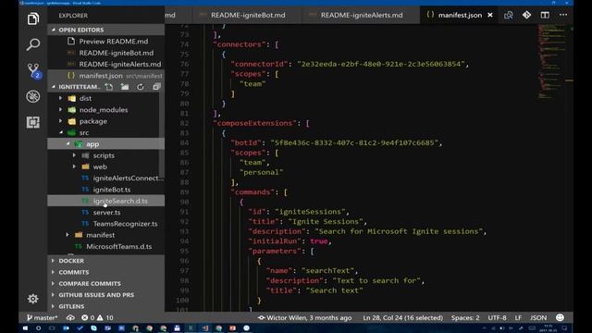Open Preview README.md from open editors
Viewport: 592px width, 333px height.
(113, 41)
